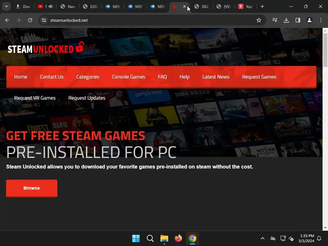Click scrollbar up arrow
The width and height of the screenshot is (328, 246).
coord(325,30)
